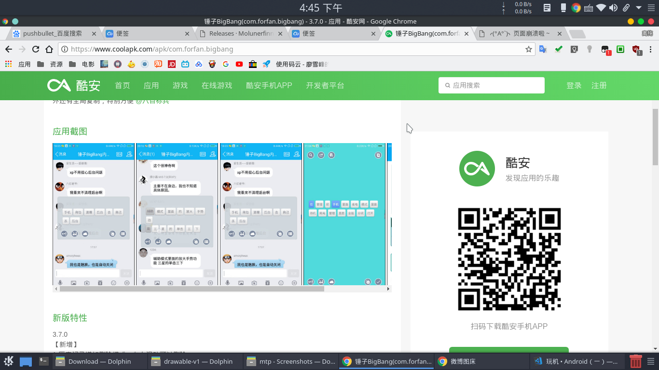Screen dimensions: 659x370
Task: Close the 锤子BigBang tab
Action: coord(467,34)
